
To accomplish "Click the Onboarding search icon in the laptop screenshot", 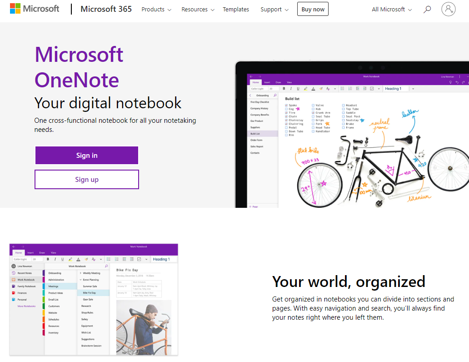I will click(275, 95).
